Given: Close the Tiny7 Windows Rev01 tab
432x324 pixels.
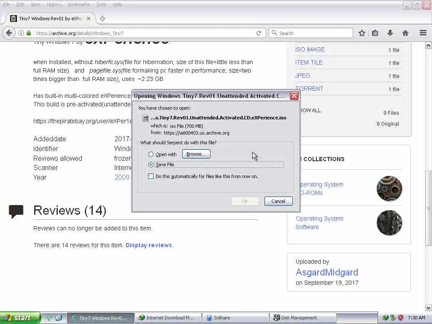Looking at the screenshot, I should pyautogui.click(x=89, y=19).
